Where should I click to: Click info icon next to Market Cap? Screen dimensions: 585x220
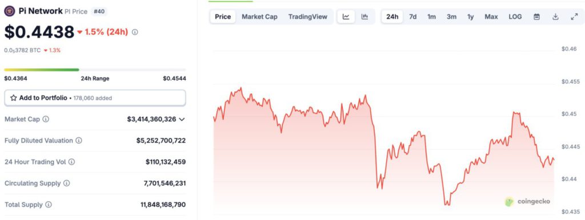(46, 119)
